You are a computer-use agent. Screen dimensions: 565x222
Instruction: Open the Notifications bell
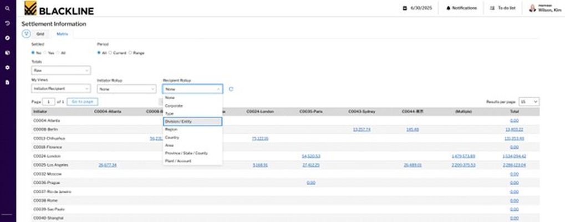(461, 8)
